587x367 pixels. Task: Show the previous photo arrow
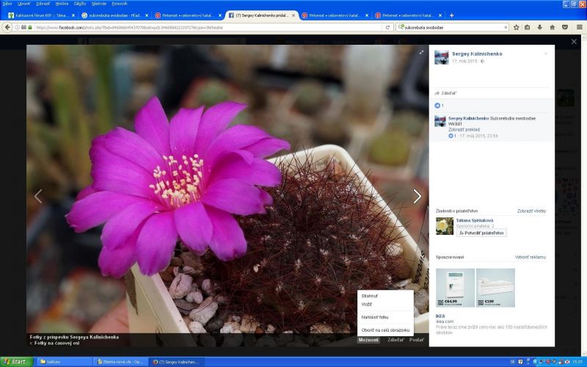(x=38, y=196)
